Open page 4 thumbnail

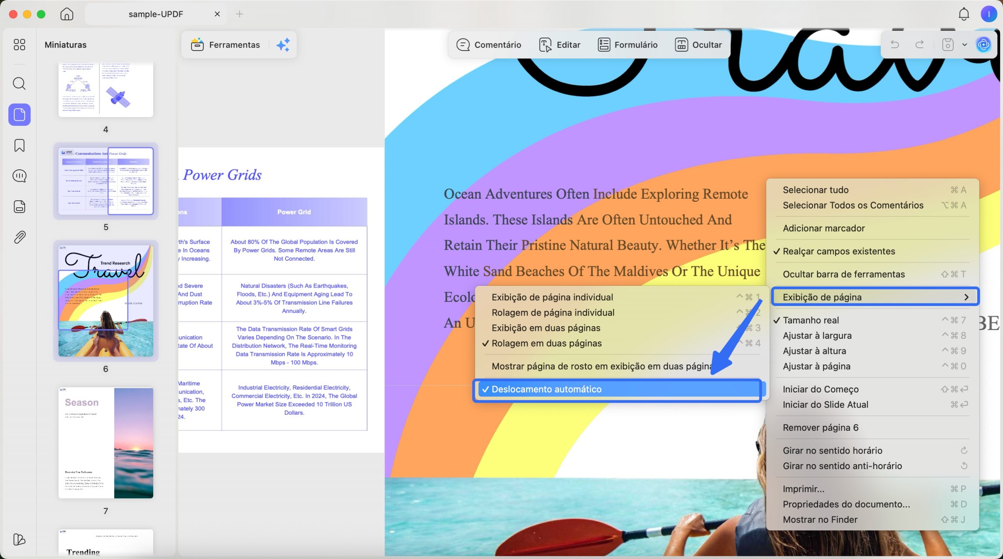(106, 89)
